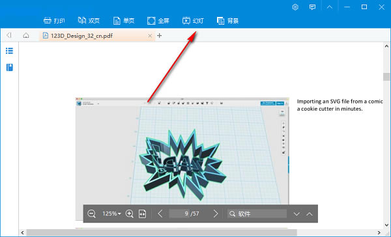Go to the next page arrow
The height and width of the screenshot is (237, 391).
click(x=216, y=214)
